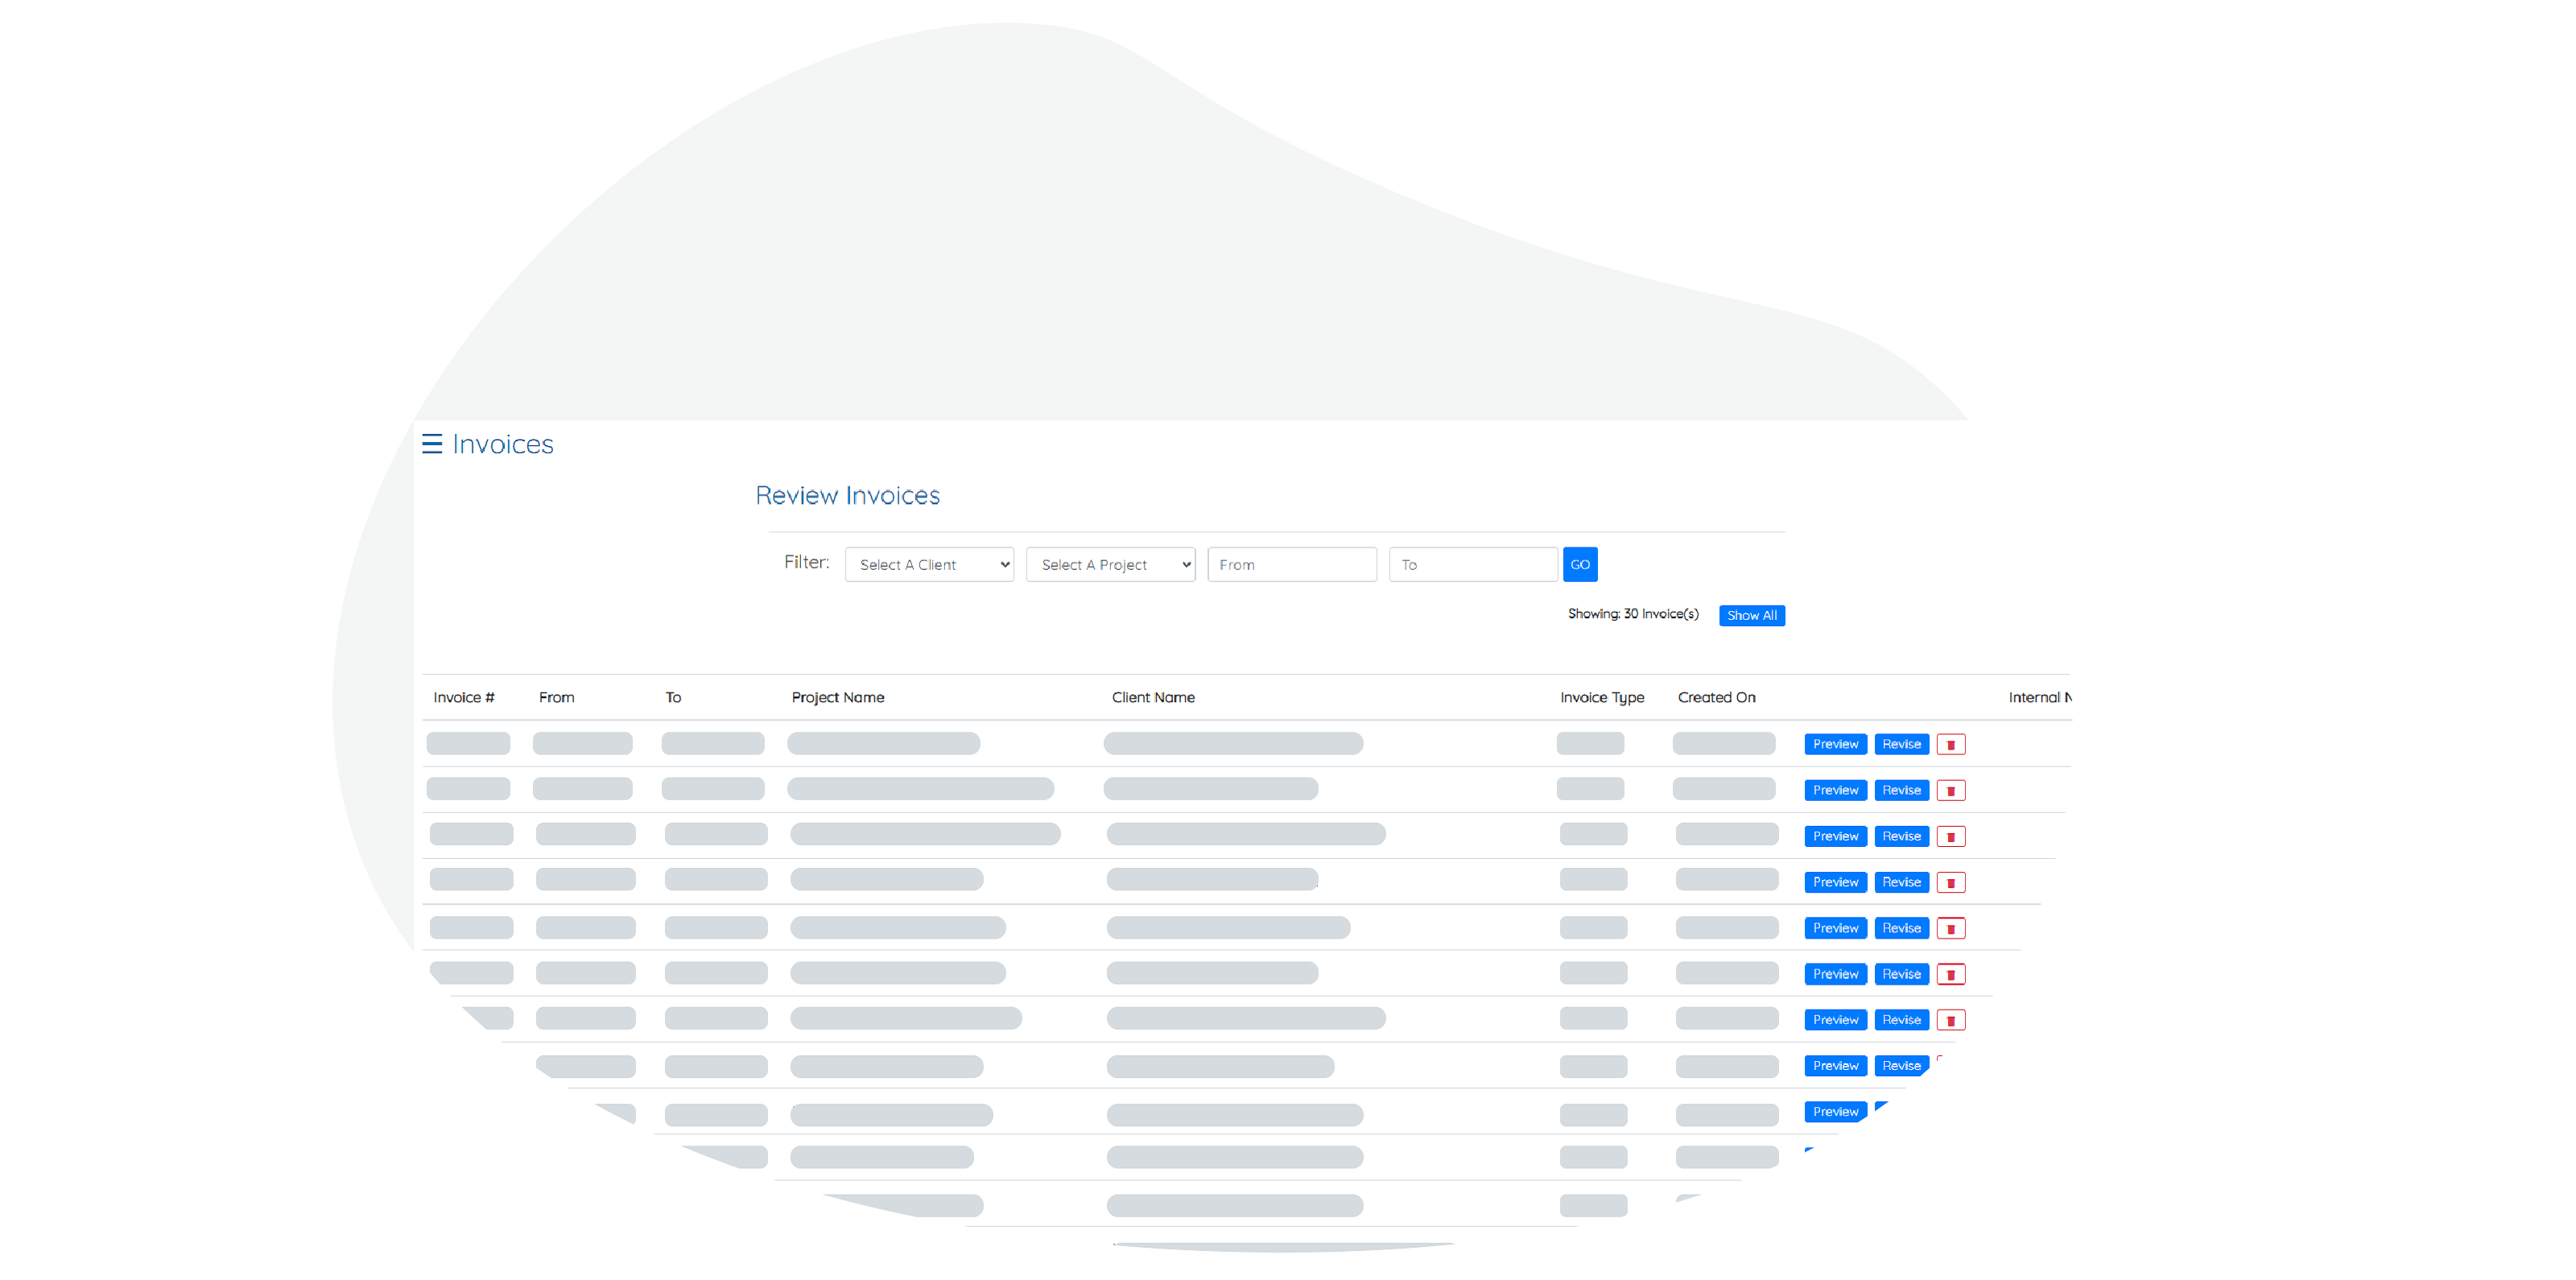The height and width of the screenshot is (1280, 2576).
Task: Click the To column header in table
Action: pyautogui.click(x=673, y=697)
